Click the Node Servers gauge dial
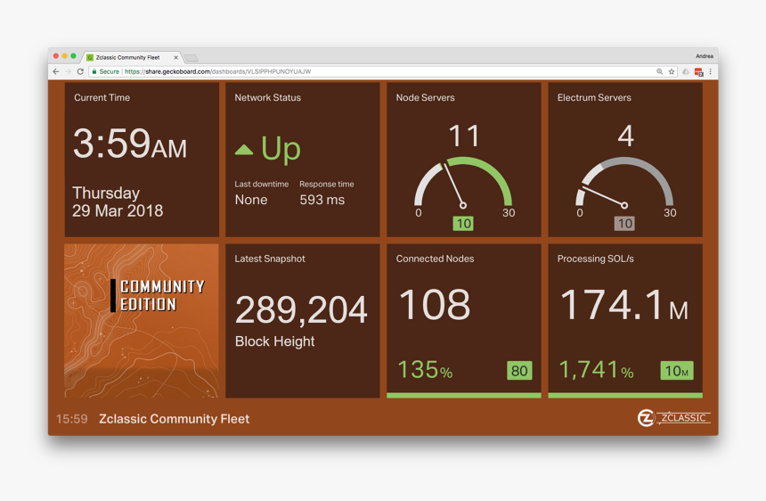This screenshot has width=766, height=501. [x=463, y=182]
